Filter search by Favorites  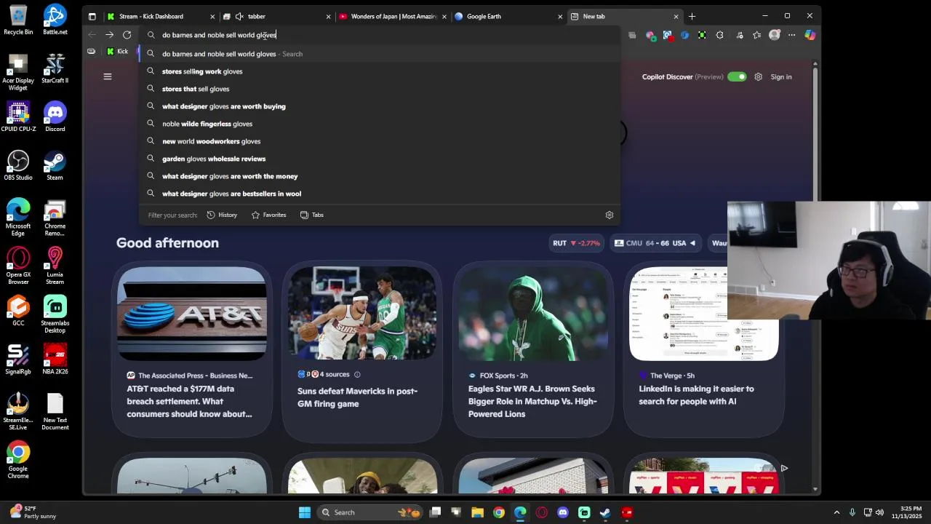(268, 215)
